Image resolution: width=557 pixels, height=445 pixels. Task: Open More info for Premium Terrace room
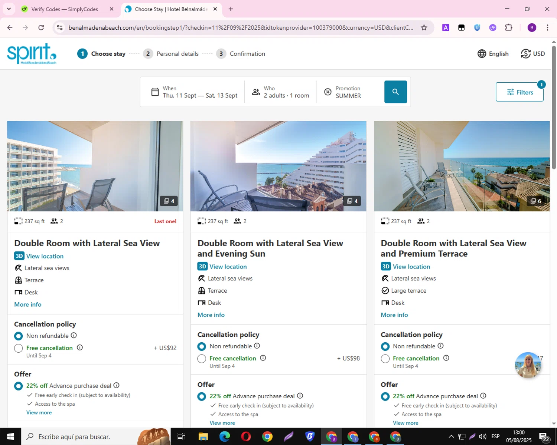(x=394, y=315)
